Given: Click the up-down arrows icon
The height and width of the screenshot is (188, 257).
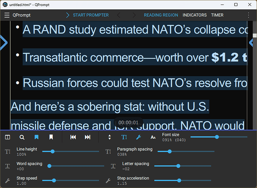Looking at the screenshot, I should (109, 137).
